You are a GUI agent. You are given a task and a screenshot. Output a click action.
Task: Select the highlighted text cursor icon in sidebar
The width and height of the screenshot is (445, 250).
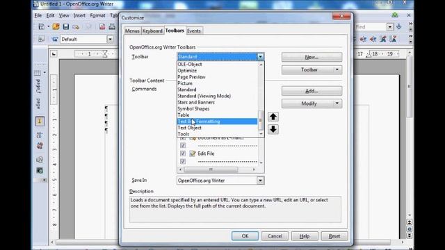click(x=40, y=122)
